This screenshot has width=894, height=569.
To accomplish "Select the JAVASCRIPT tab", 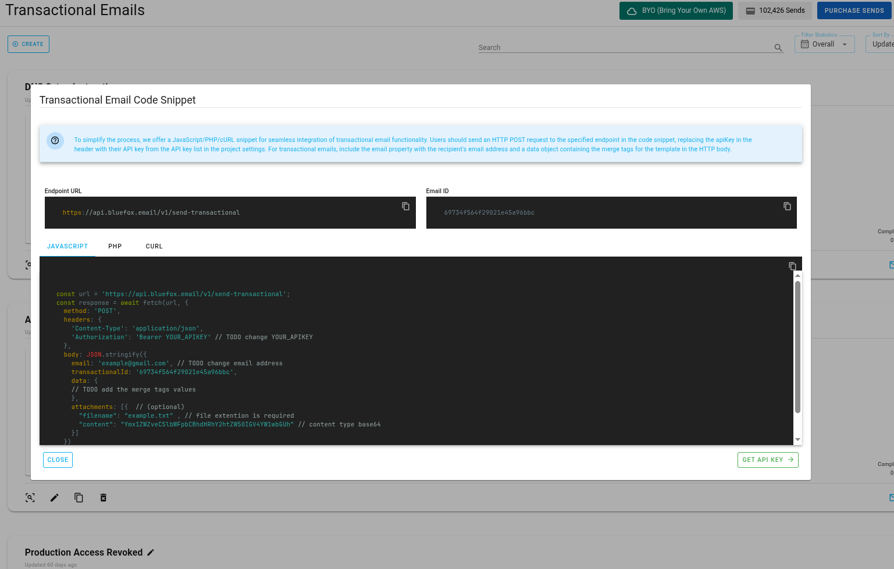I will click(x=67, y=246).
